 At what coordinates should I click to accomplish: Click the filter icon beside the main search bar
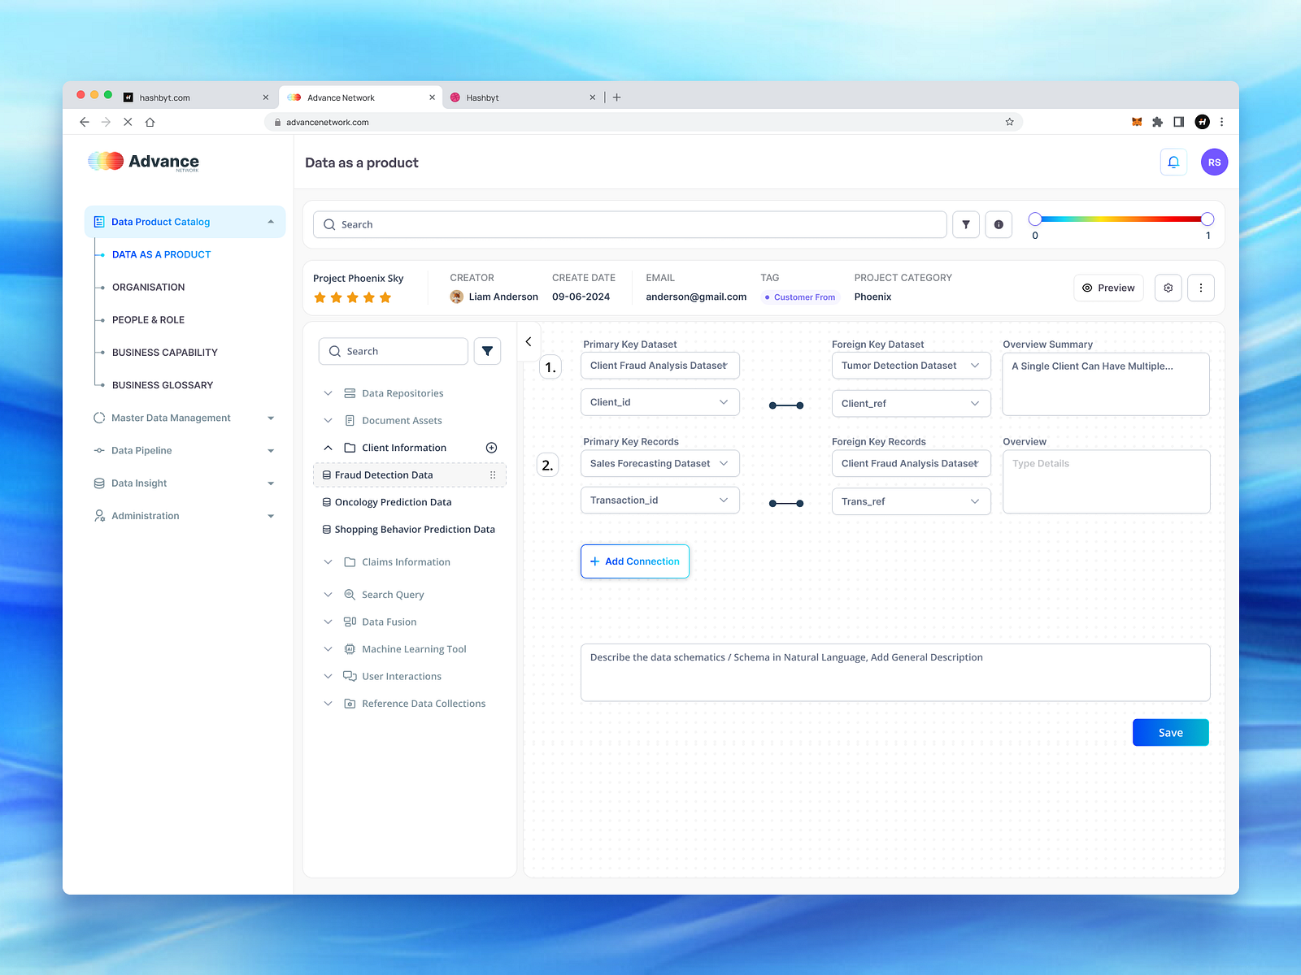pyautogui.click(x=965, y=224)
